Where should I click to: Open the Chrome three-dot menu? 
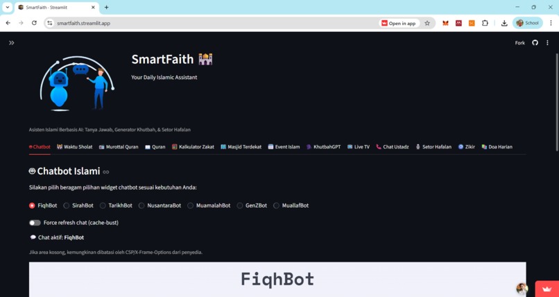(x=551, y=23)
